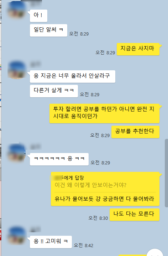Select the '아 !' message bubble
The width and height of the screenshot is (168, 256).
click(x=39, y=16)
